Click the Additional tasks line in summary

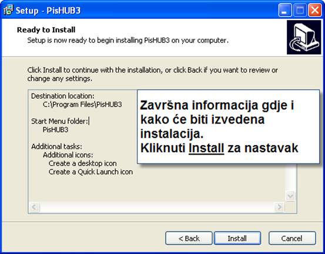point(56,146)
